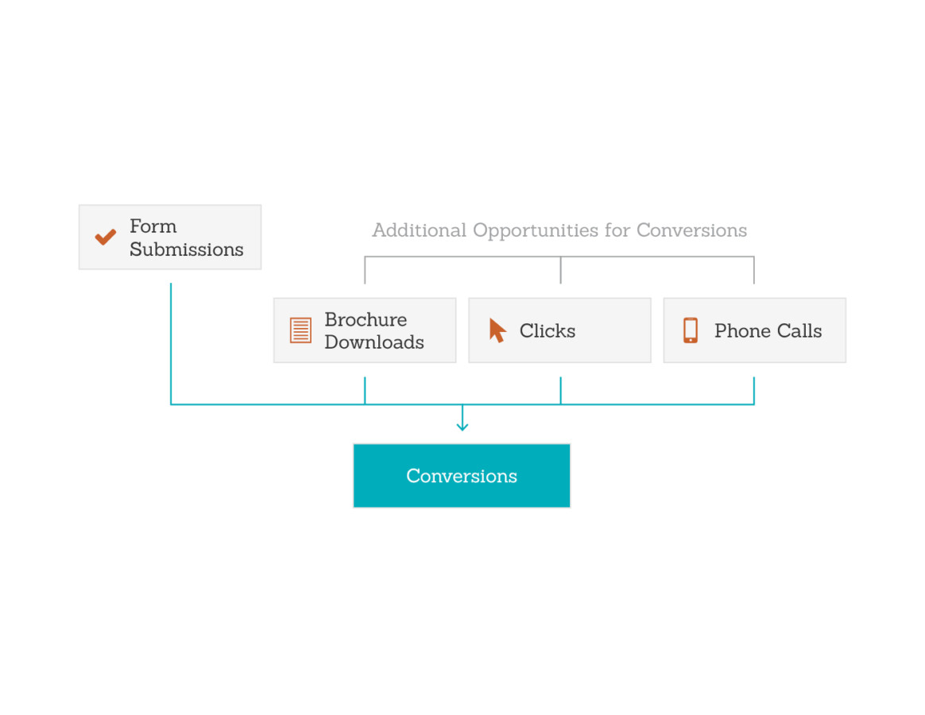The height and width of the screenshot is (715, 925).
Task: Click the teal connector below Phone Calls box
Action: (753, 390)
